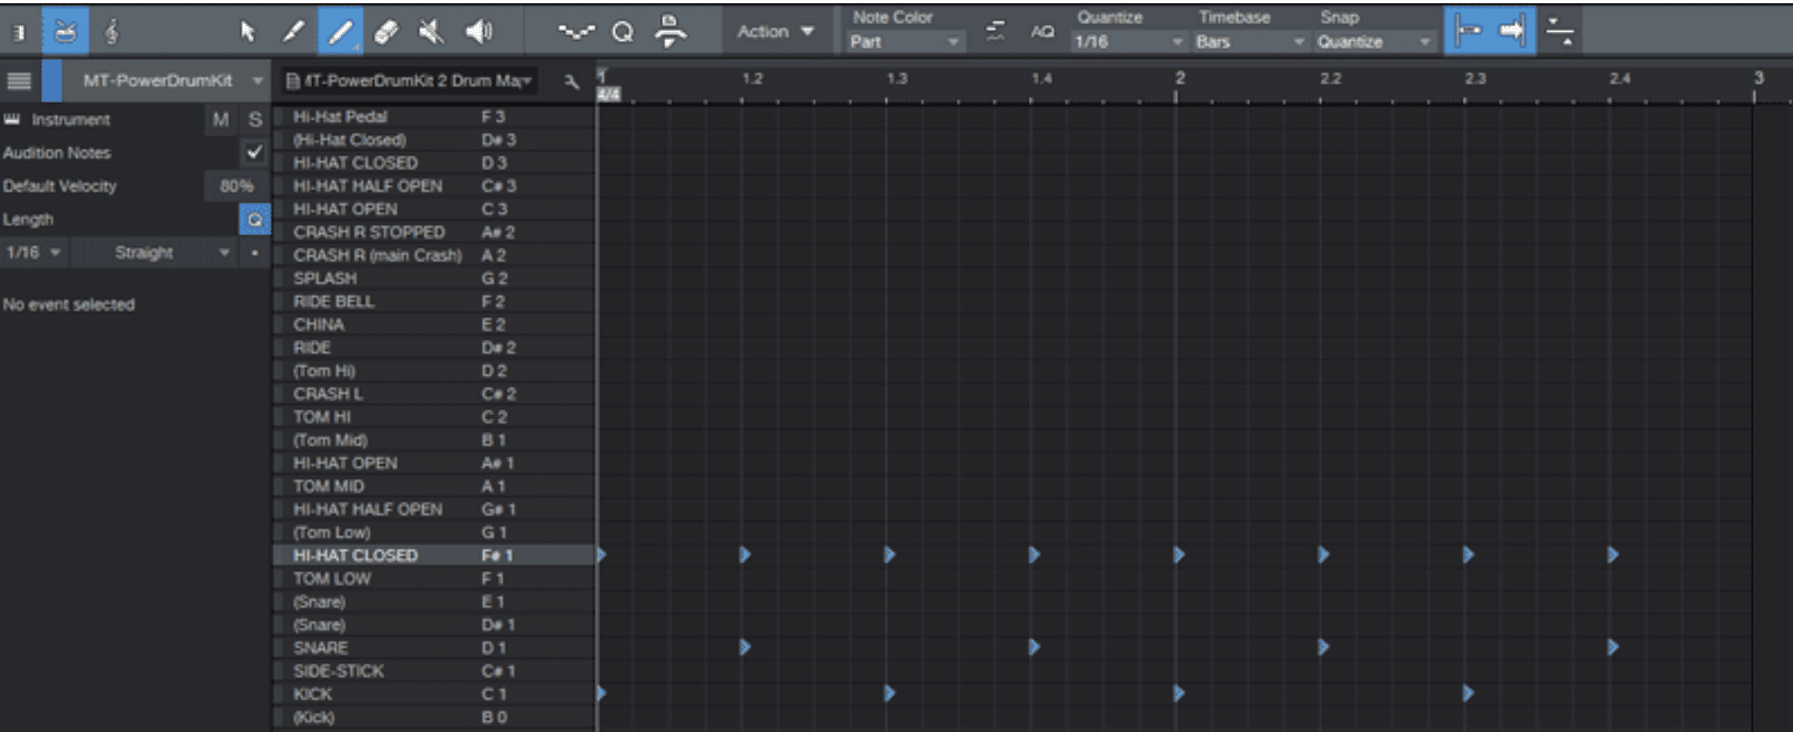Select the HI-HAT CLOSED F#1 row
Viewport: 1793px width, 732px height.
(x=434, y=556)
